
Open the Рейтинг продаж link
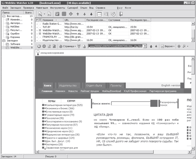pos(90,91)
